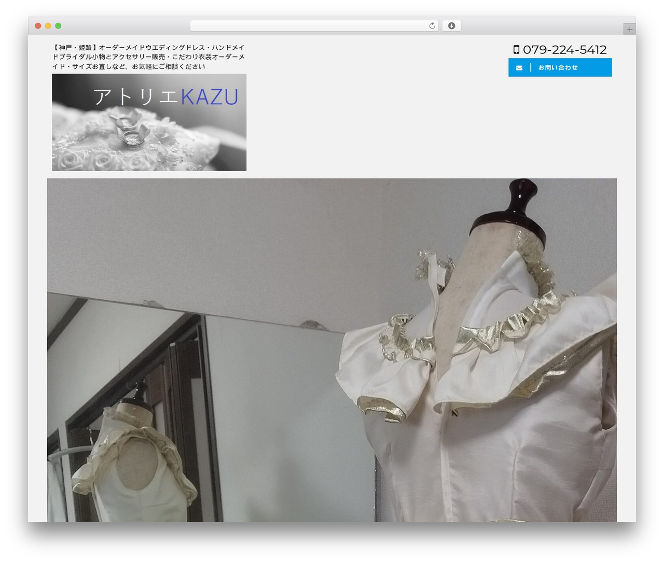Viewport: 664px width, 562px height.
Task: Open a new tab with plus button
Action: click(629, 30)
